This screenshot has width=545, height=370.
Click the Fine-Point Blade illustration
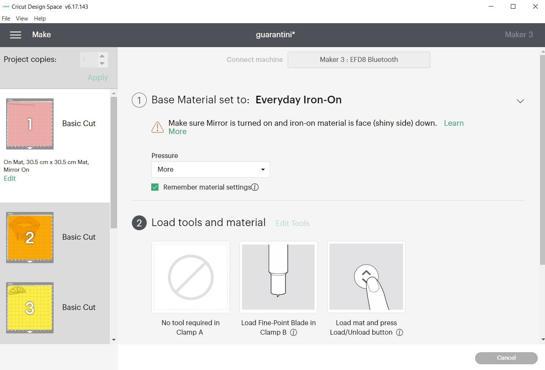click(278, 277)
